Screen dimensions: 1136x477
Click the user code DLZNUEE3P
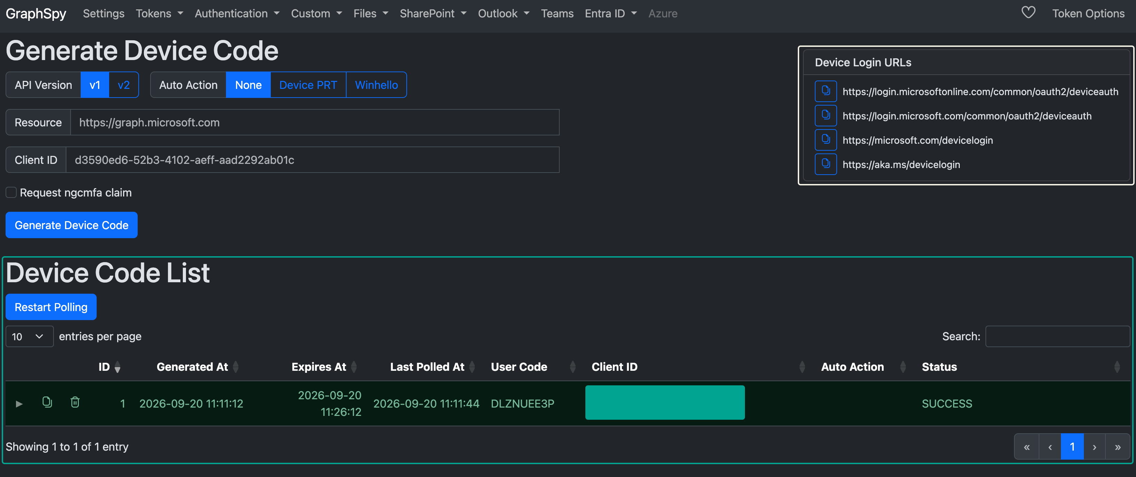pos(522,403)
